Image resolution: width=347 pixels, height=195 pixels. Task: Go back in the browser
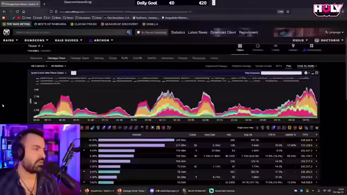4,11
